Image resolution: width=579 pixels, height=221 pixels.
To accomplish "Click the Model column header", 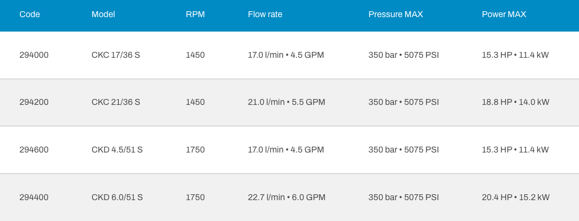I will click(103, 14).
